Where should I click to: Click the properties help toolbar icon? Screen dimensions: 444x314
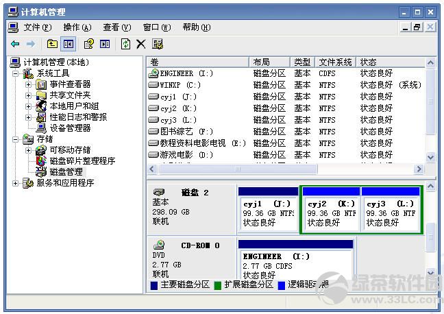[x=88, y=44]
